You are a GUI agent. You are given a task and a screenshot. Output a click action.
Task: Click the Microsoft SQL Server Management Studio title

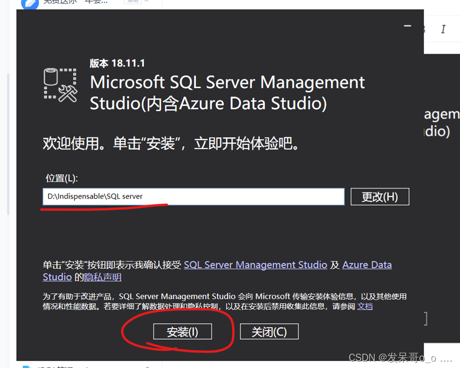227,93
